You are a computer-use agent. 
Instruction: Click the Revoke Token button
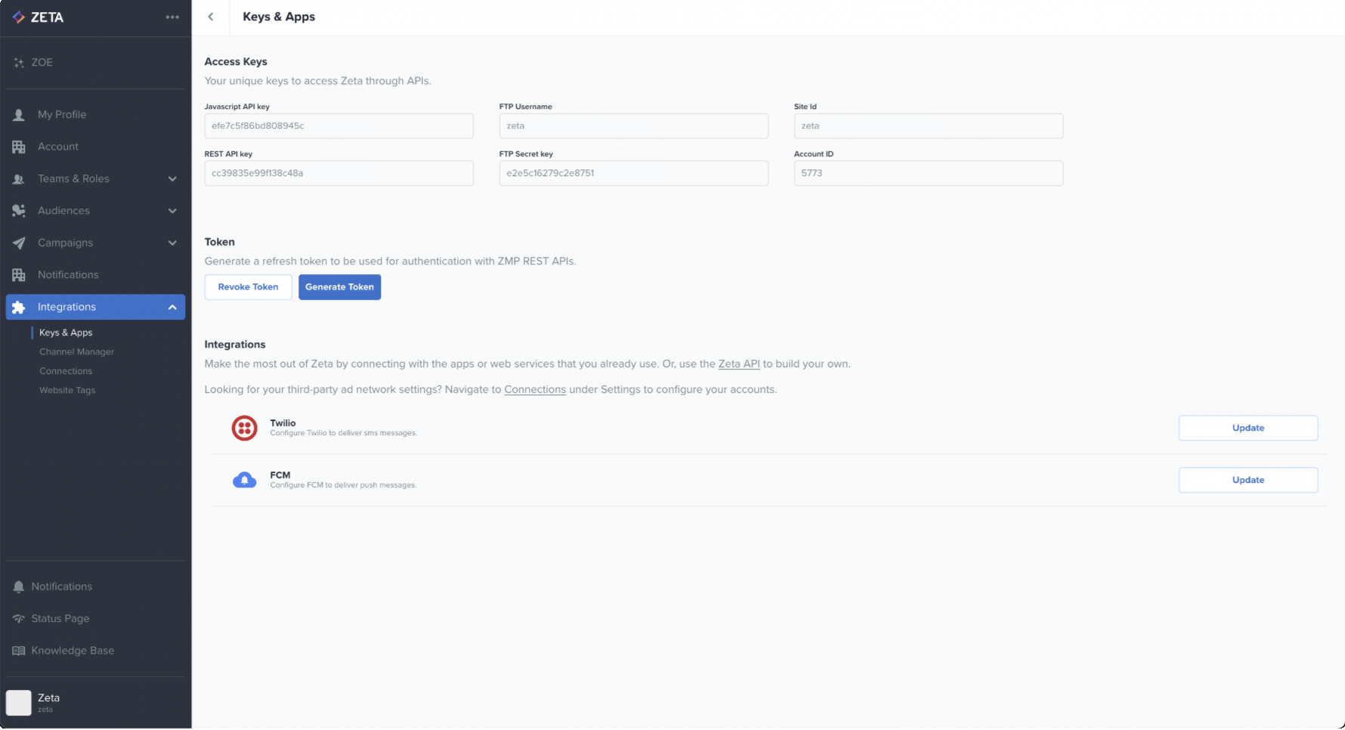pyautogui.click(x=248, y=287)
